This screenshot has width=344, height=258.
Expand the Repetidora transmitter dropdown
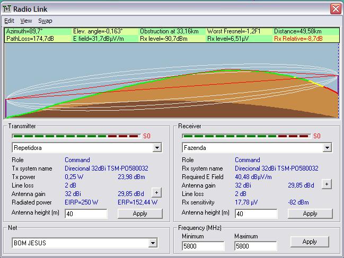click(x=157, y=148)
